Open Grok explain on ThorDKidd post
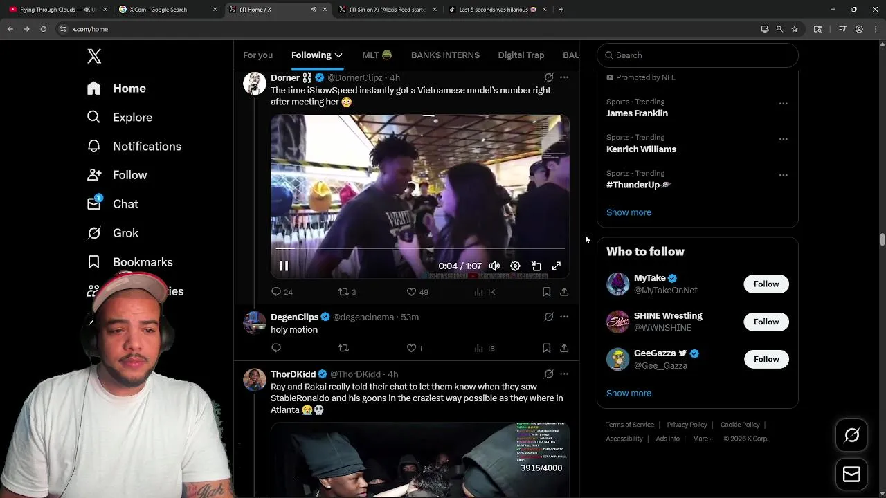Viewport: 886px width, 498px height. point(549,374)
